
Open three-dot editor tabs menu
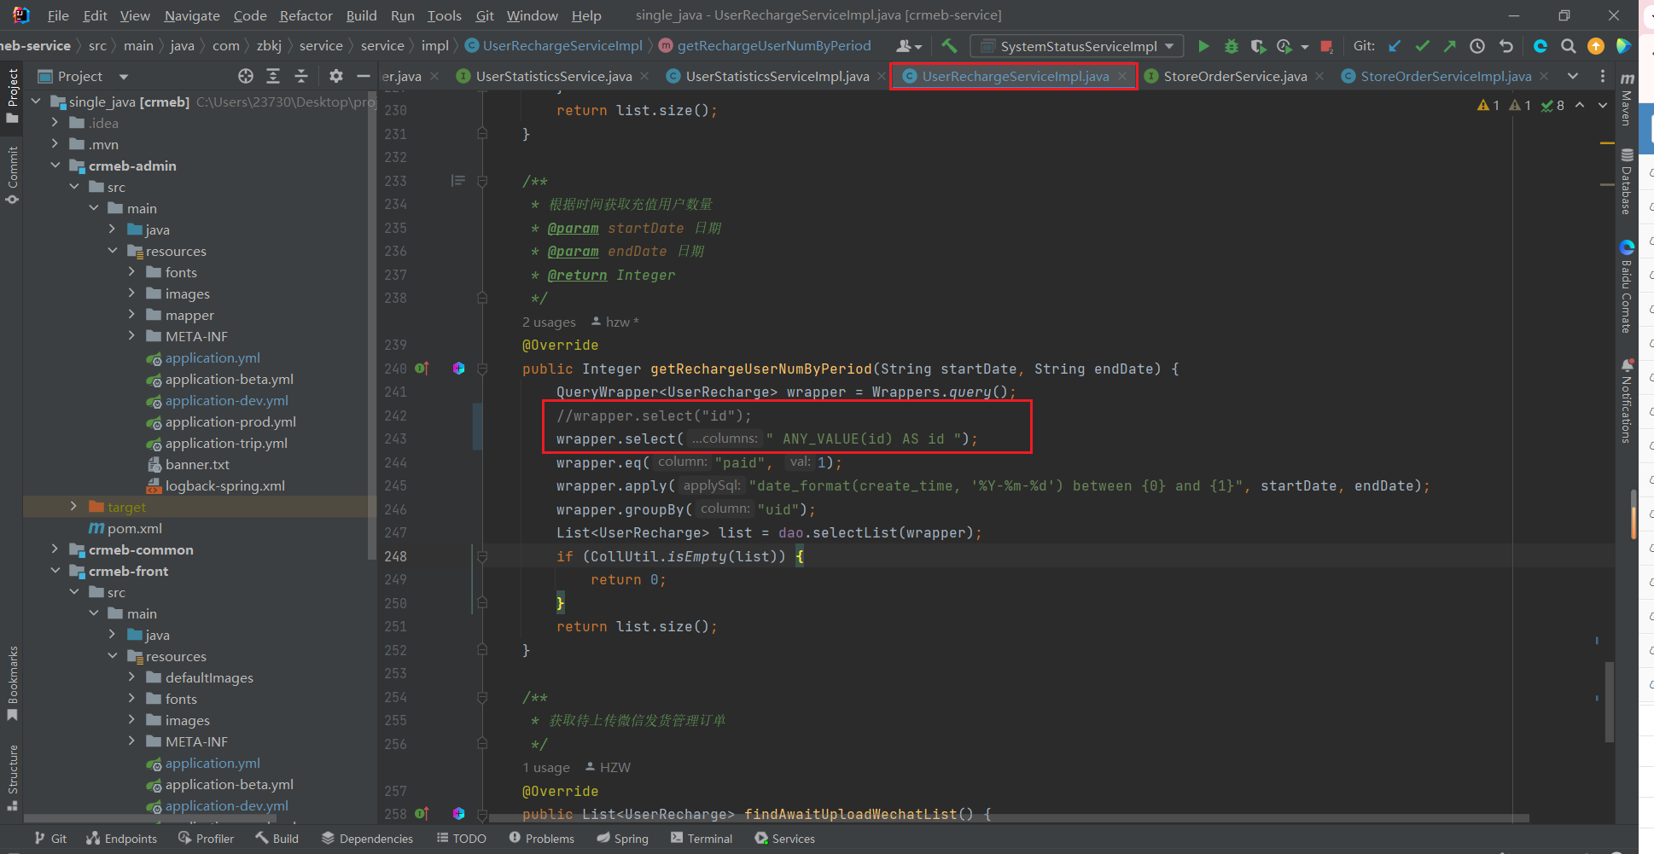[1602, 76]
